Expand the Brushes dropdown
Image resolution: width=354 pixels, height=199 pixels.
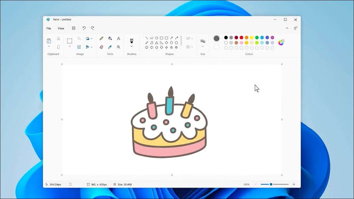[132, 46]
